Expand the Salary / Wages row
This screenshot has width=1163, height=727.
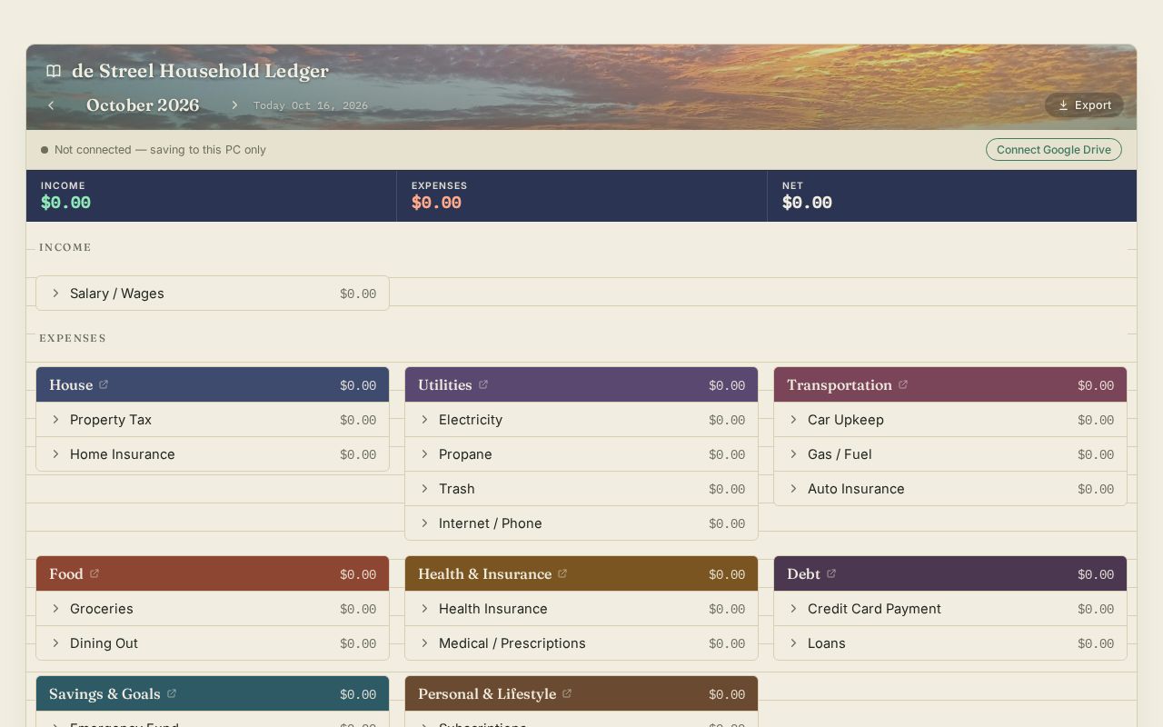(213, 294)
